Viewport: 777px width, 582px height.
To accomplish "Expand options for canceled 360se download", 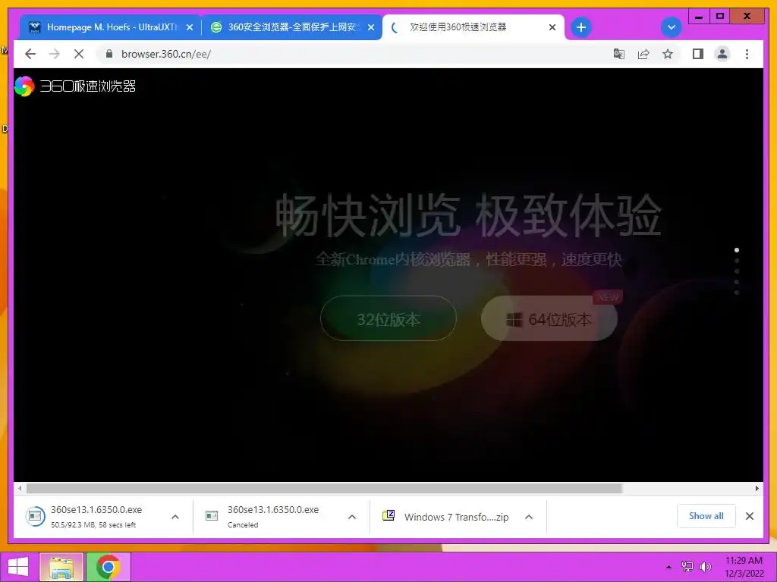I will pos(352,517).
